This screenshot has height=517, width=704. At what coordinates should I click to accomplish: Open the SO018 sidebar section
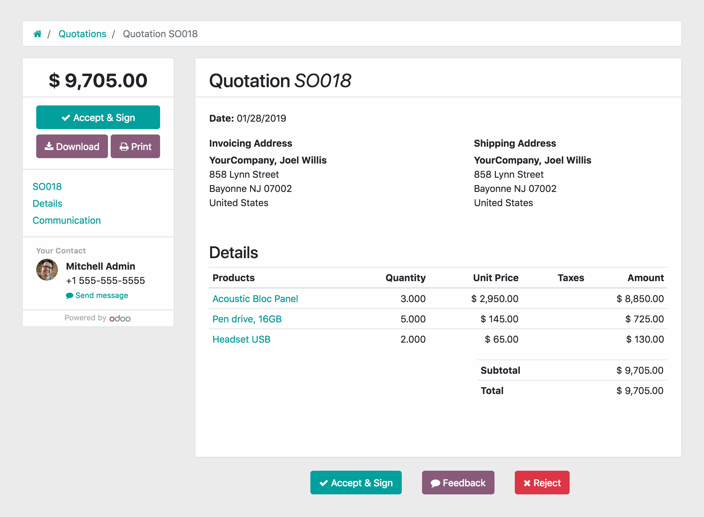[46, 186]
